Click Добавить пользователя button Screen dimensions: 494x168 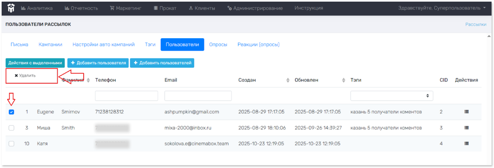[98, 63]
